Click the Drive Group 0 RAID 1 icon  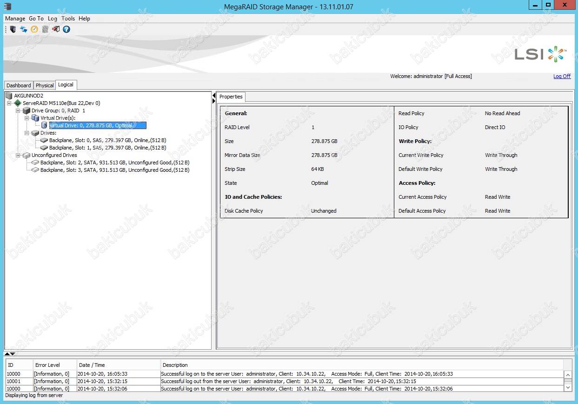[x=27, y=111]
